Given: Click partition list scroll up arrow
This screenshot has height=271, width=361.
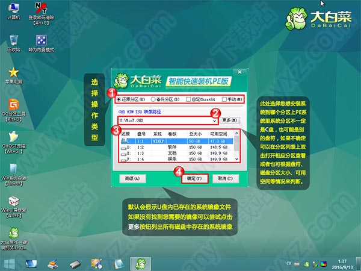Looking at the screenshot, I should pos(236,133).
